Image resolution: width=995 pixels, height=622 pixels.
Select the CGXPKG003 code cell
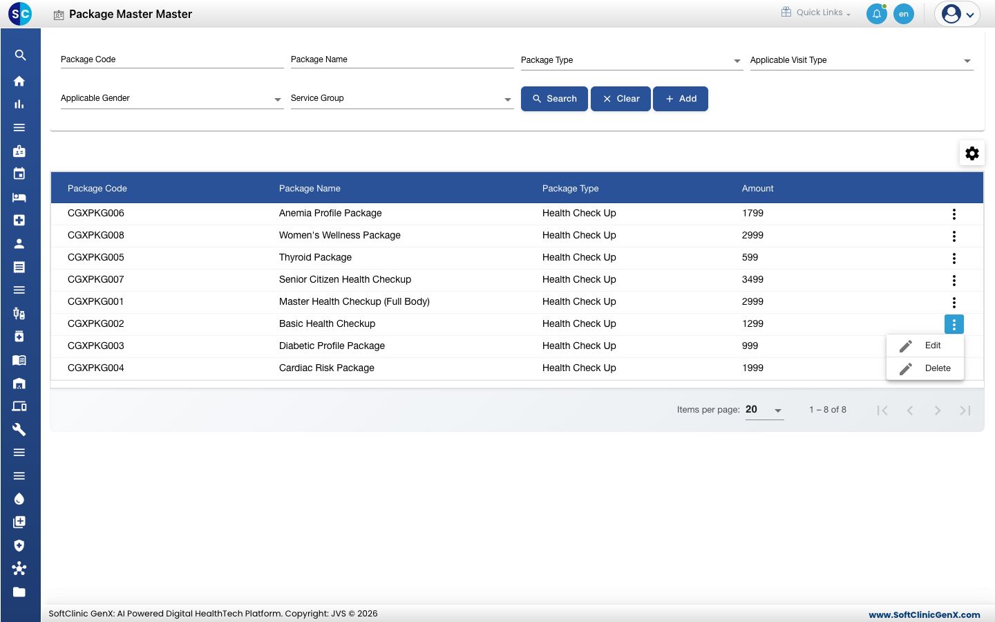pos(96,346)
